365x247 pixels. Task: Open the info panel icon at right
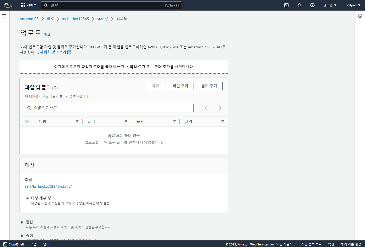pyautogui.click(x=360, y=16)
